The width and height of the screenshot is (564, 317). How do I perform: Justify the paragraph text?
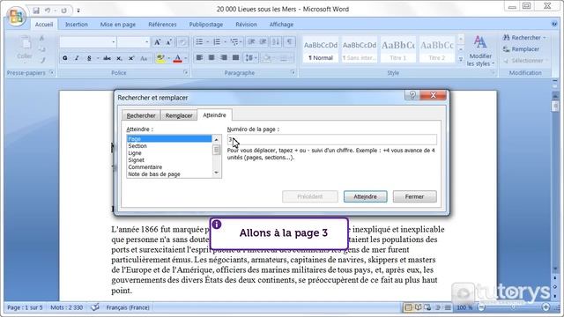coord(235,58)
